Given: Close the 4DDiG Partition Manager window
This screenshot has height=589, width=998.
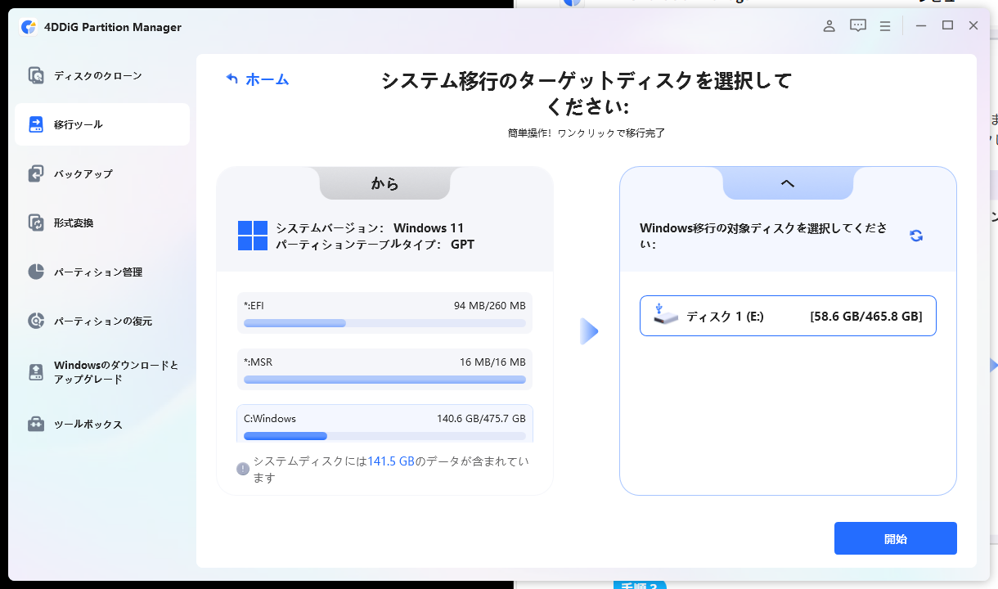Looking at the screenshot, I should pos(973,26).
